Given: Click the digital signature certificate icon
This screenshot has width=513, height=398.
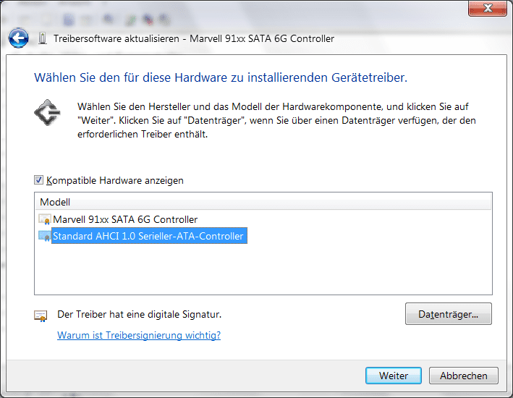Looking at the screenshot, I should click(x=41, y=316).
